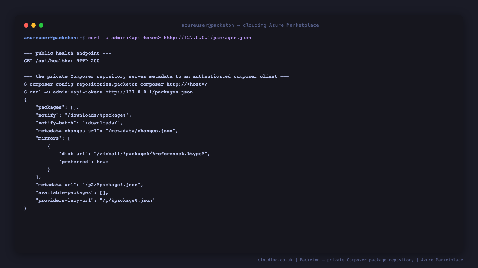Click the '"preferred": true' line
478x268 pixels.
[84, 162]
